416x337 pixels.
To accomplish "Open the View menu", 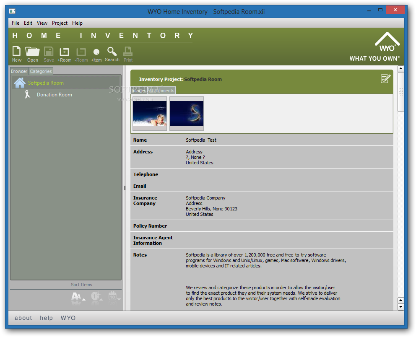I will (42, 23).
